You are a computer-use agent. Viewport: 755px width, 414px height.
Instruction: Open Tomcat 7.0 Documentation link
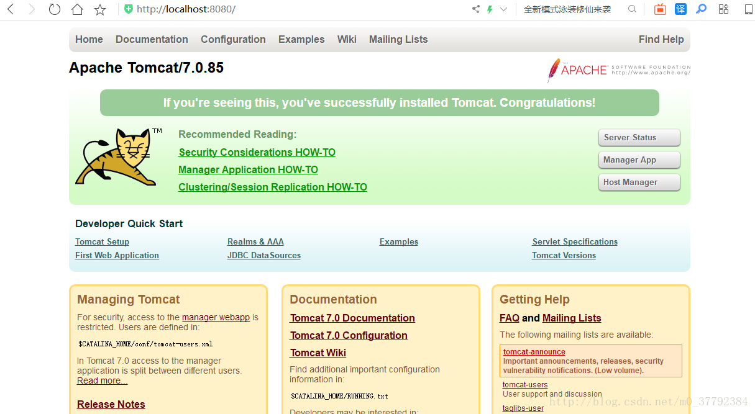point(352,318)
